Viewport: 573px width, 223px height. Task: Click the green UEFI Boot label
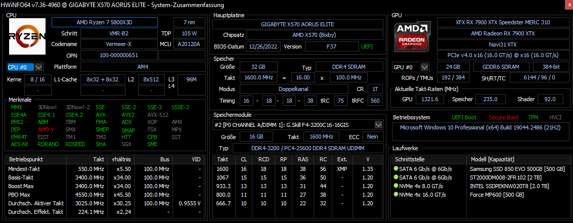[x=464, y=117]
